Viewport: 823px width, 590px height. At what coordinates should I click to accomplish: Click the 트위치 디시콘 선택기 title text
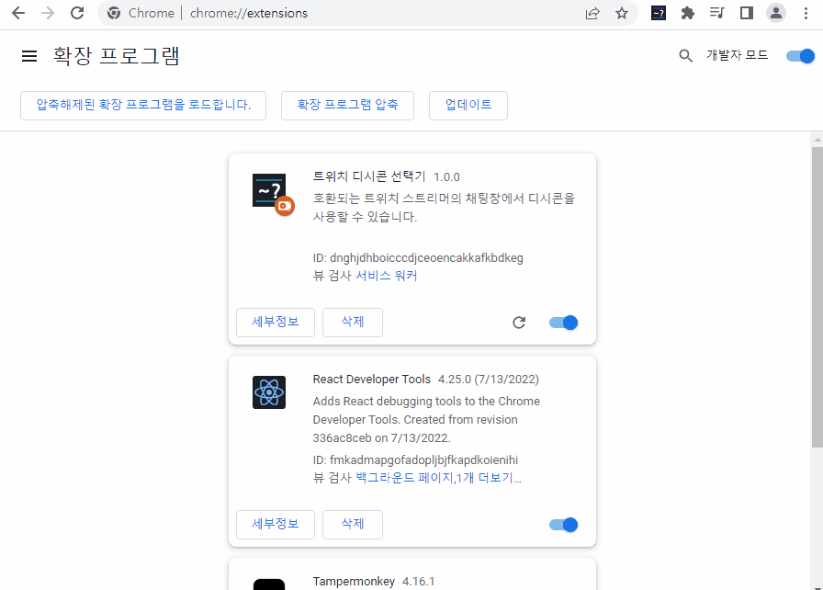pos(369,176)
